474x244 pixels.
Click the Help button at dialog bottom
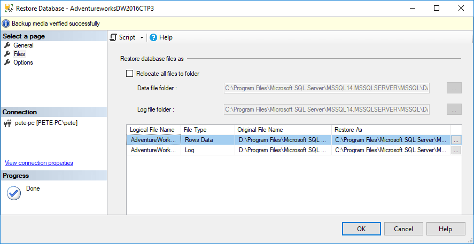446,229
